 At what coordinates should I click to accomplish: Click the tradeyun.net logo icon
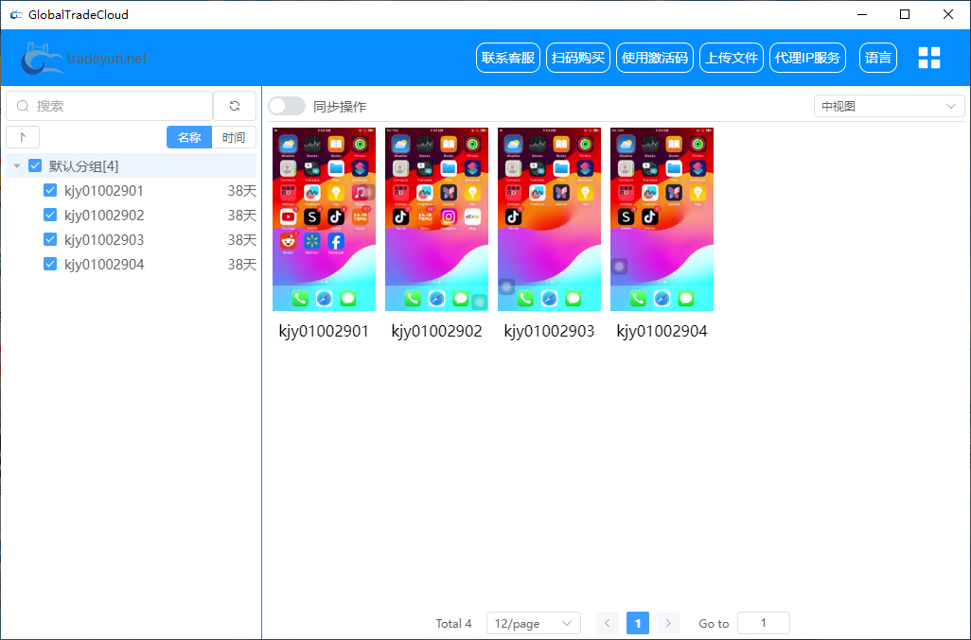pos(43,59)
